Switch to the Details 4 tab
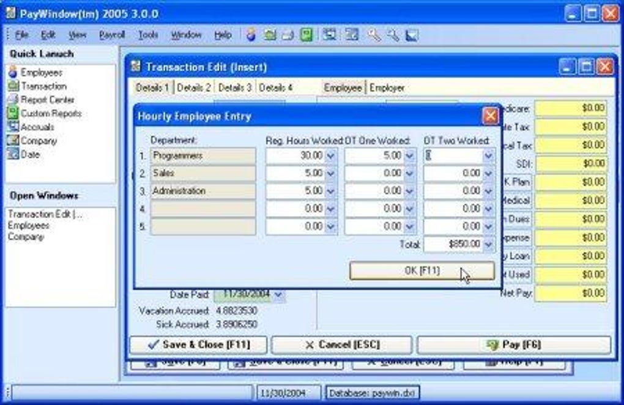 click(x=276, y=87)
